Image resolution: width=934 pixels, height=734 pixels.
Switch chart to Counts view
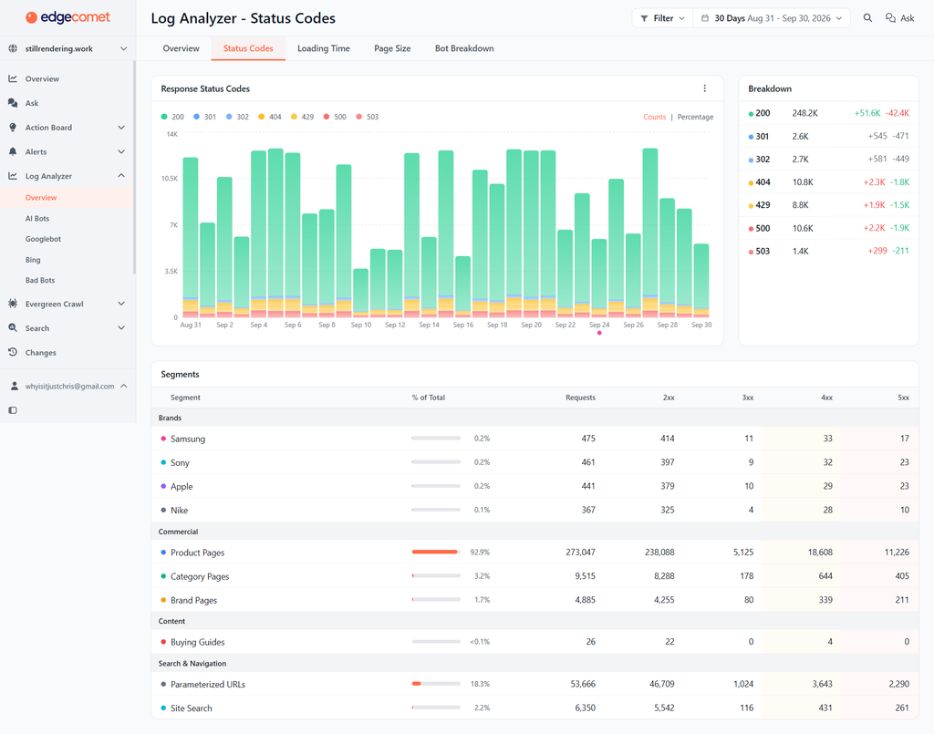tap(654, 117)
